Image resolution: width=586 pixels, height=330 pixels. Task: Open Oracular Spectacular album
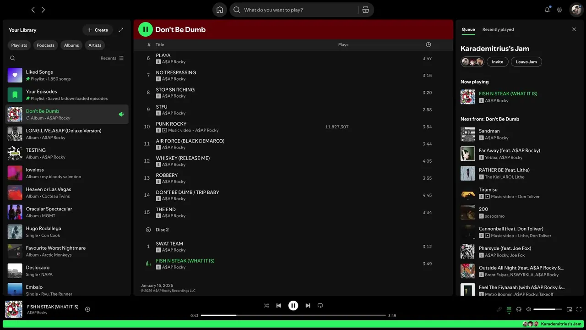67,212
